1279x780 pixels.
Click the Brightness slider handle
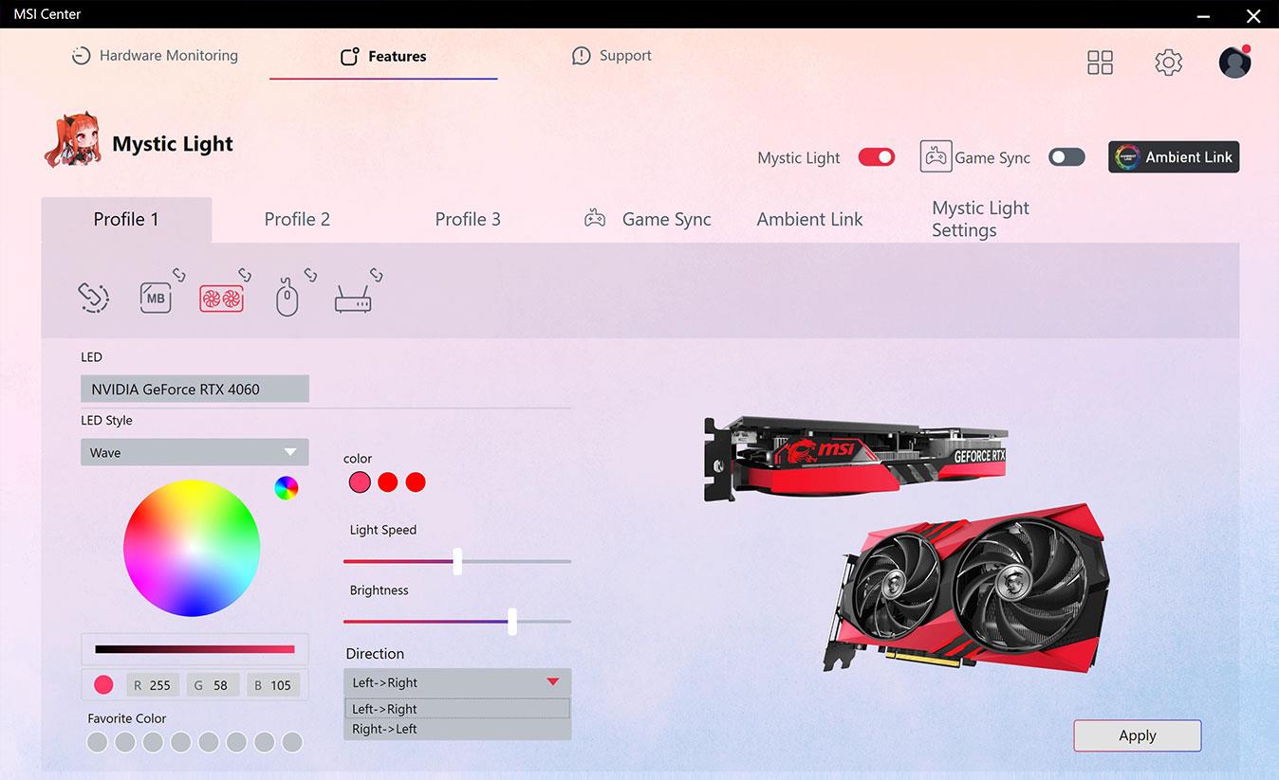(512, 622)
